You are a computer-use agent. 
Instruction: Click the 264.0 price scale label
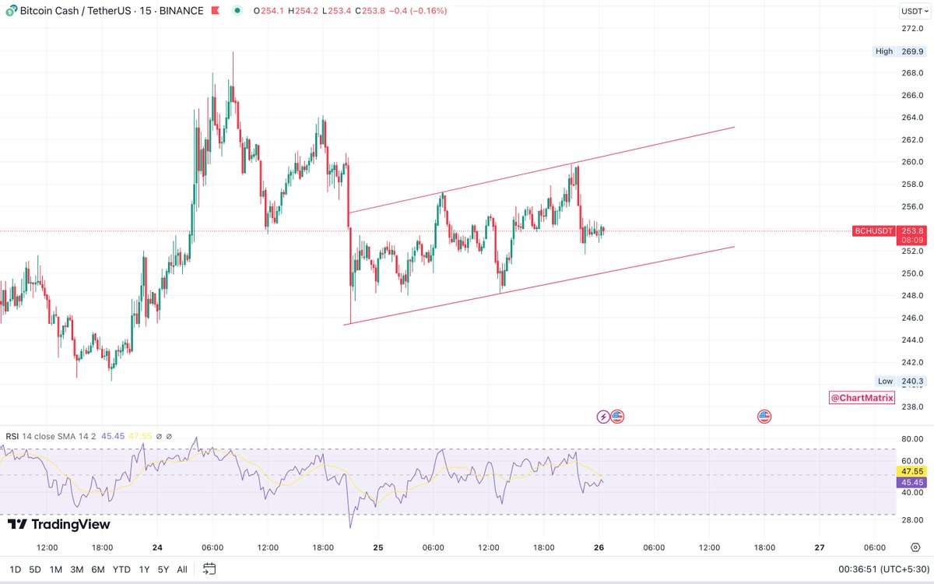[912, 118]
